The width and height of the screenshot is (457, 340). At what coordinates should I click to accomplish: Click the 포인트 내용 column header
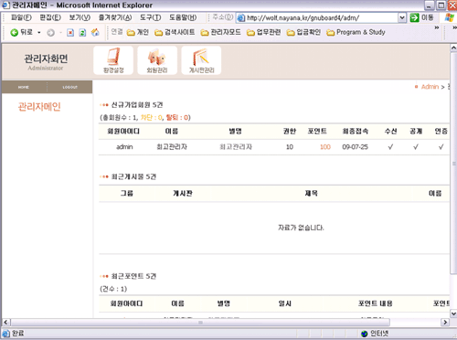pyautogui.click(x=375, y=303)
